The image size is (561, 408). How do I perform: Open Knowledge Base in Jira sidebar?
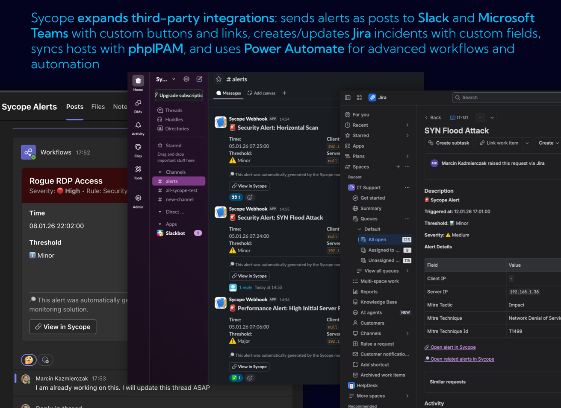[378, 302]
